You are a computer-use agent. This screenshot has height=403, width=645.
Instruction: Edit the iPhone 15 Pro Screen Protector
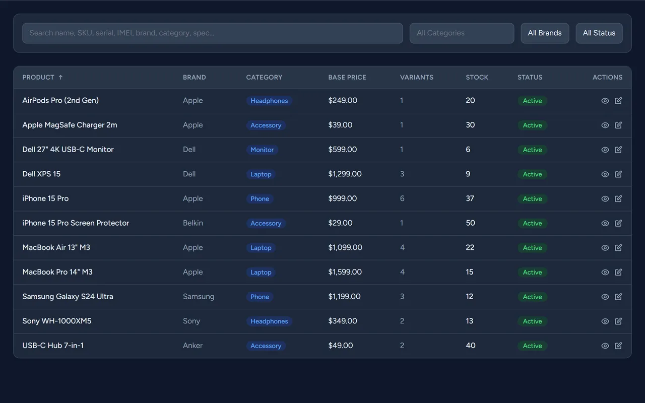pos(618,223)
